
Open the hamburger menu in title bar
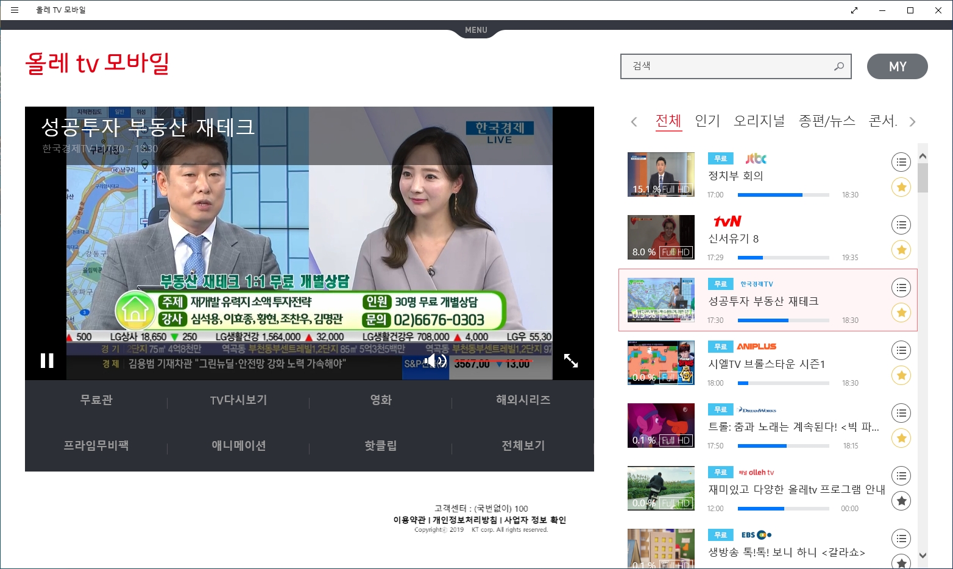pyautogui.click(x=15, y=10)
